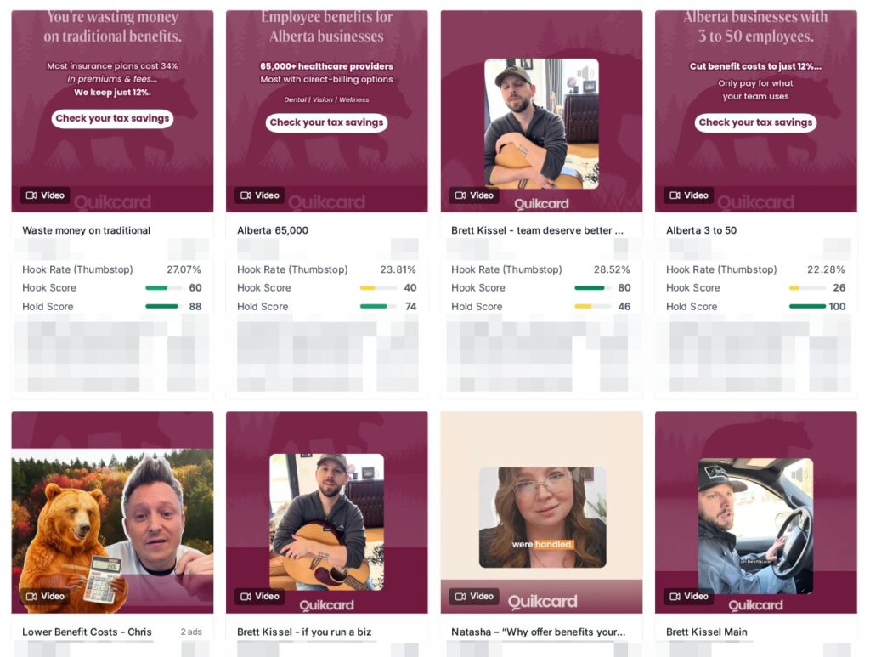This screenshot has height=657, width=870.
Task: Open the 'Alberta 65,000' ad title
Action: tap(273, 230)
